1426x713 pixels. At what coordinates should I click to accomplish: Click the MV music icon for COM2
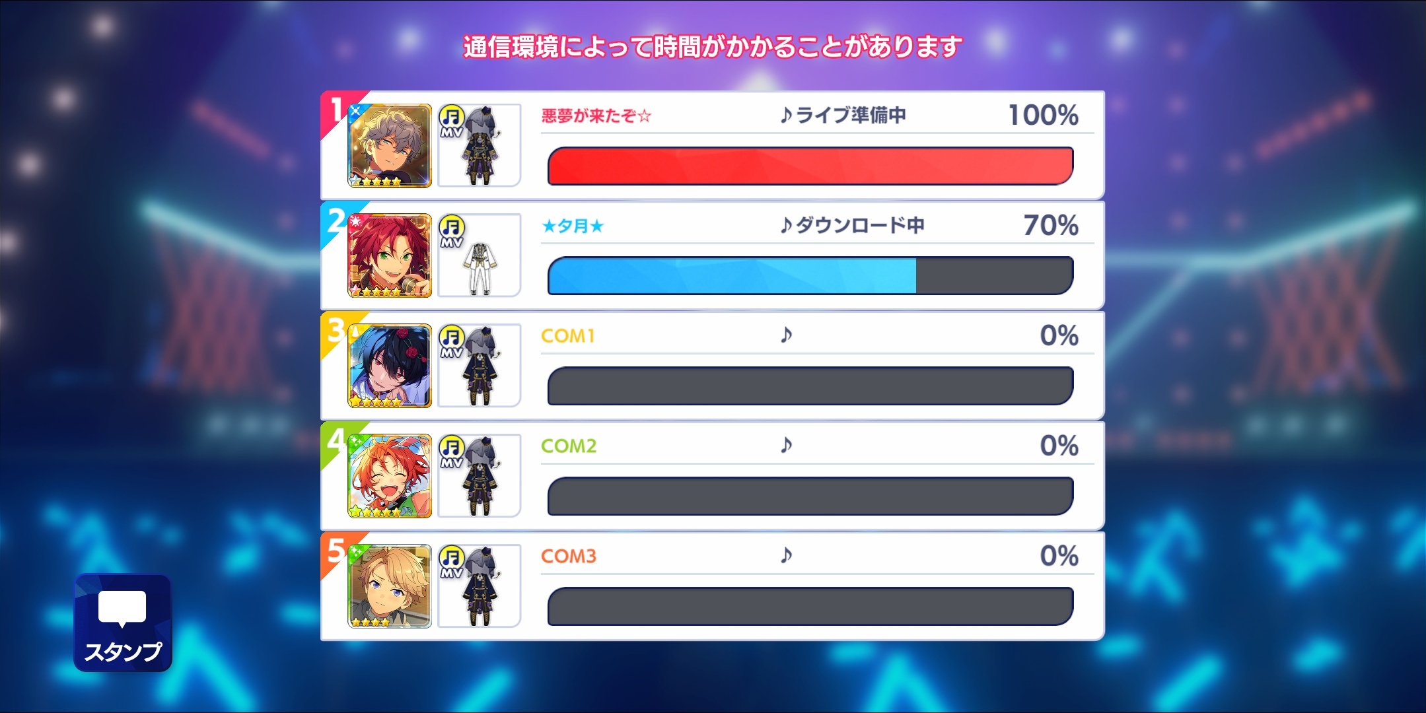click(452, 452)
